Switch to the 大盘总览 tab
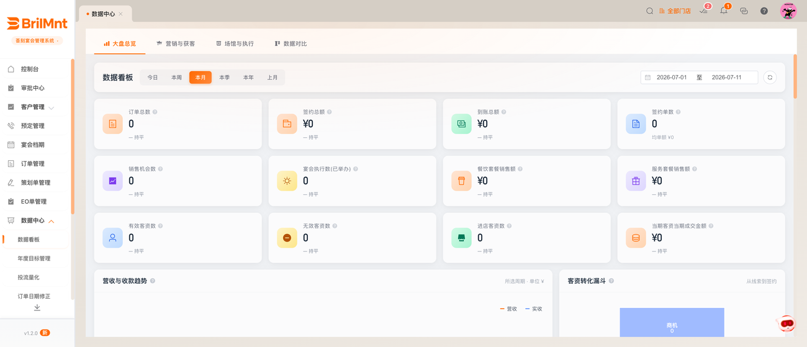 pos(120,43)
